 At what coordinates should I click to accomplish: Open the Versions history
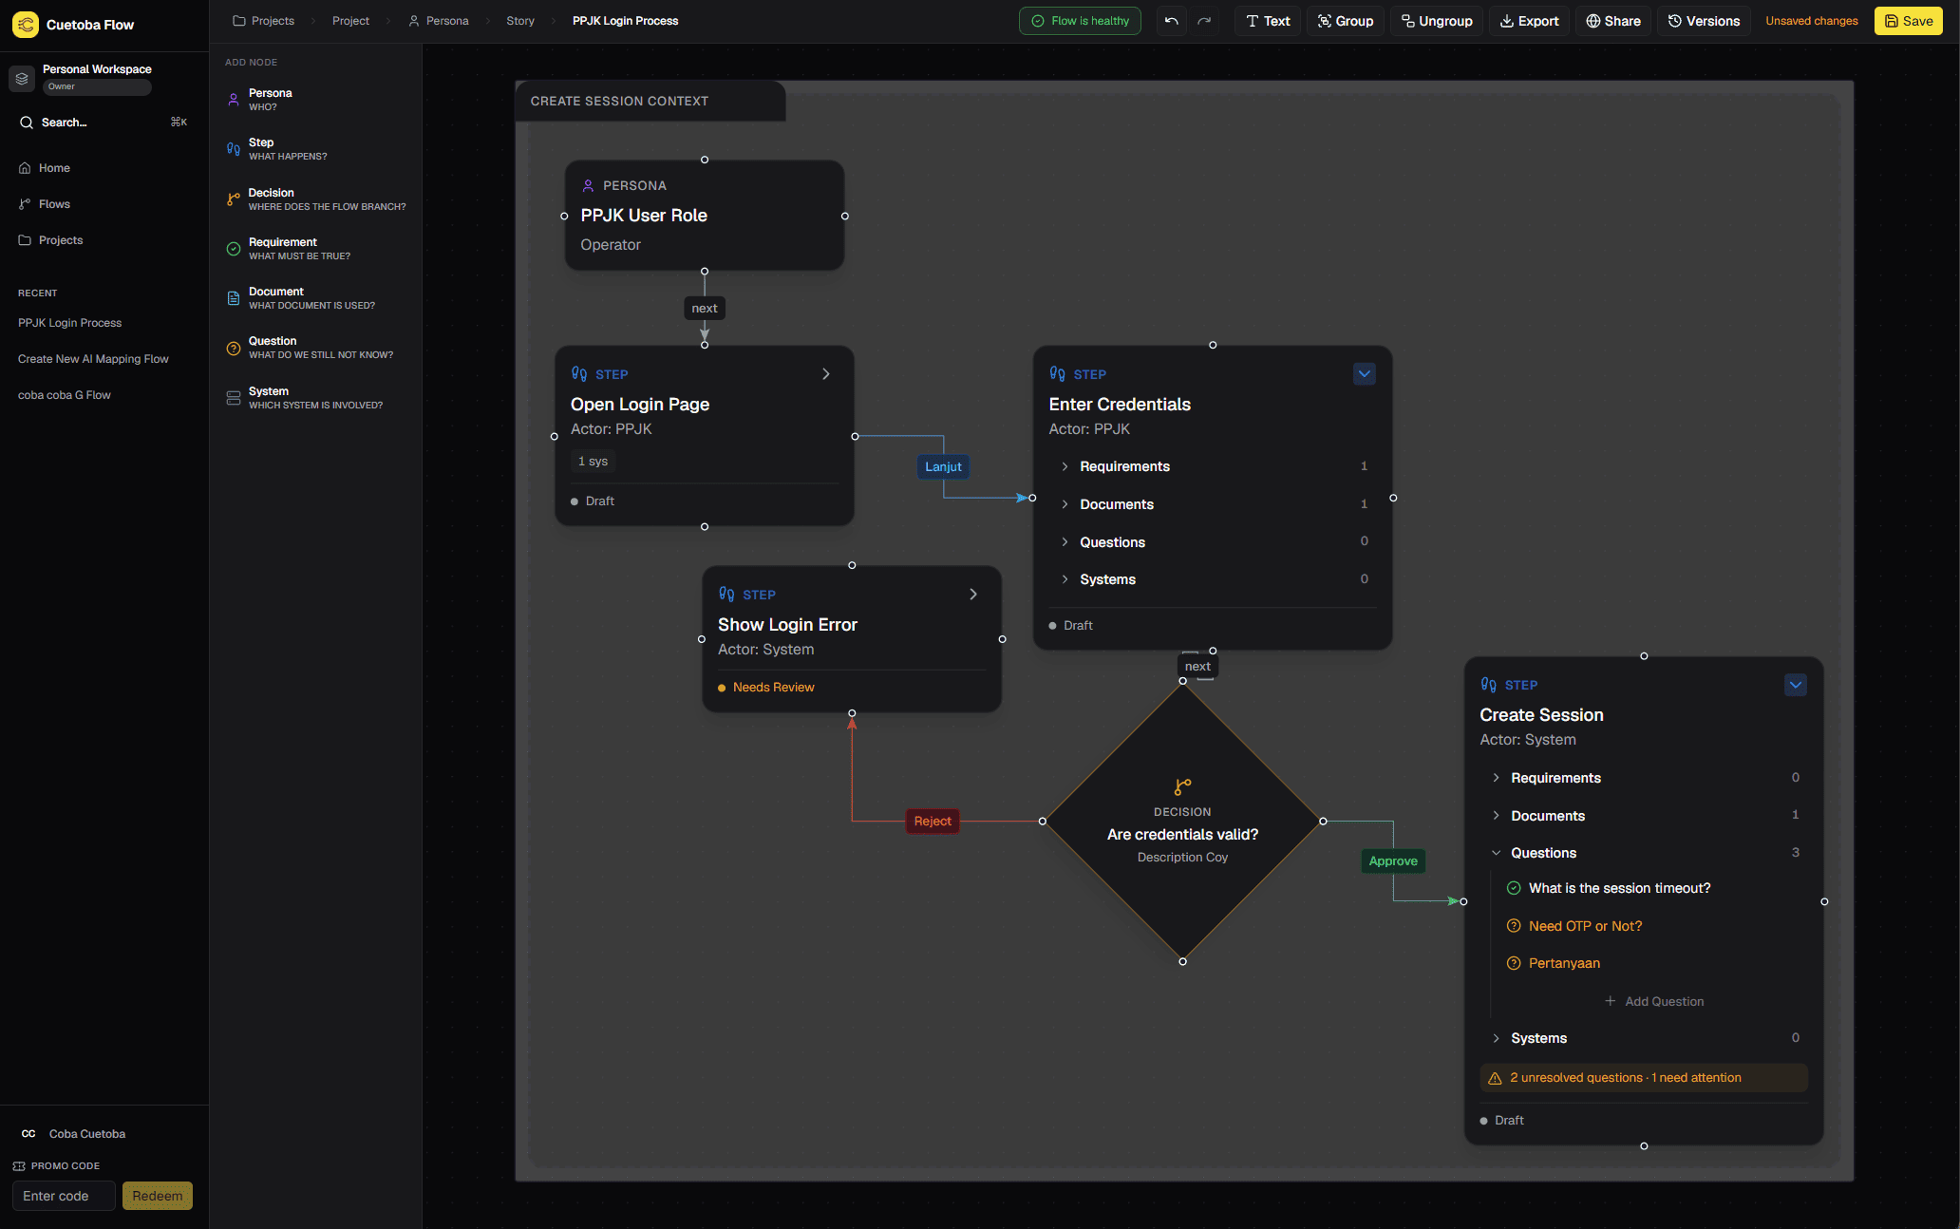coord(1704,21)
